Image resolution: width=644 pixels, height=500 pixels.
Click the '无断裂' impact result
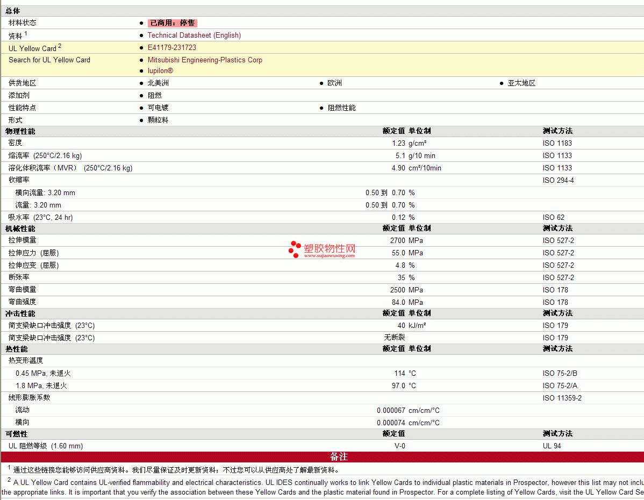coord(394,338)
